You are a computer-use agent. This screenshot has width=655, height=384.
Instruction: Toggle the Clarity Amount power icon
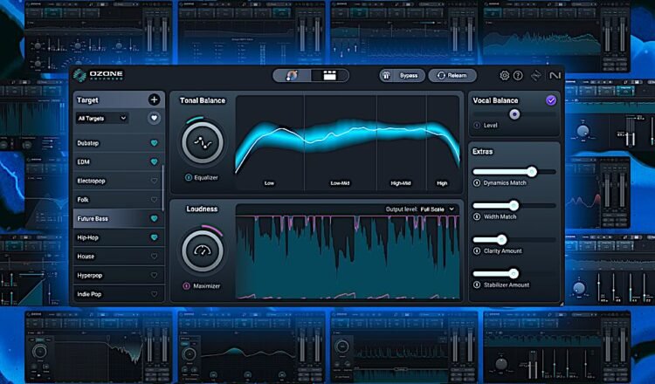coord(477,250)
